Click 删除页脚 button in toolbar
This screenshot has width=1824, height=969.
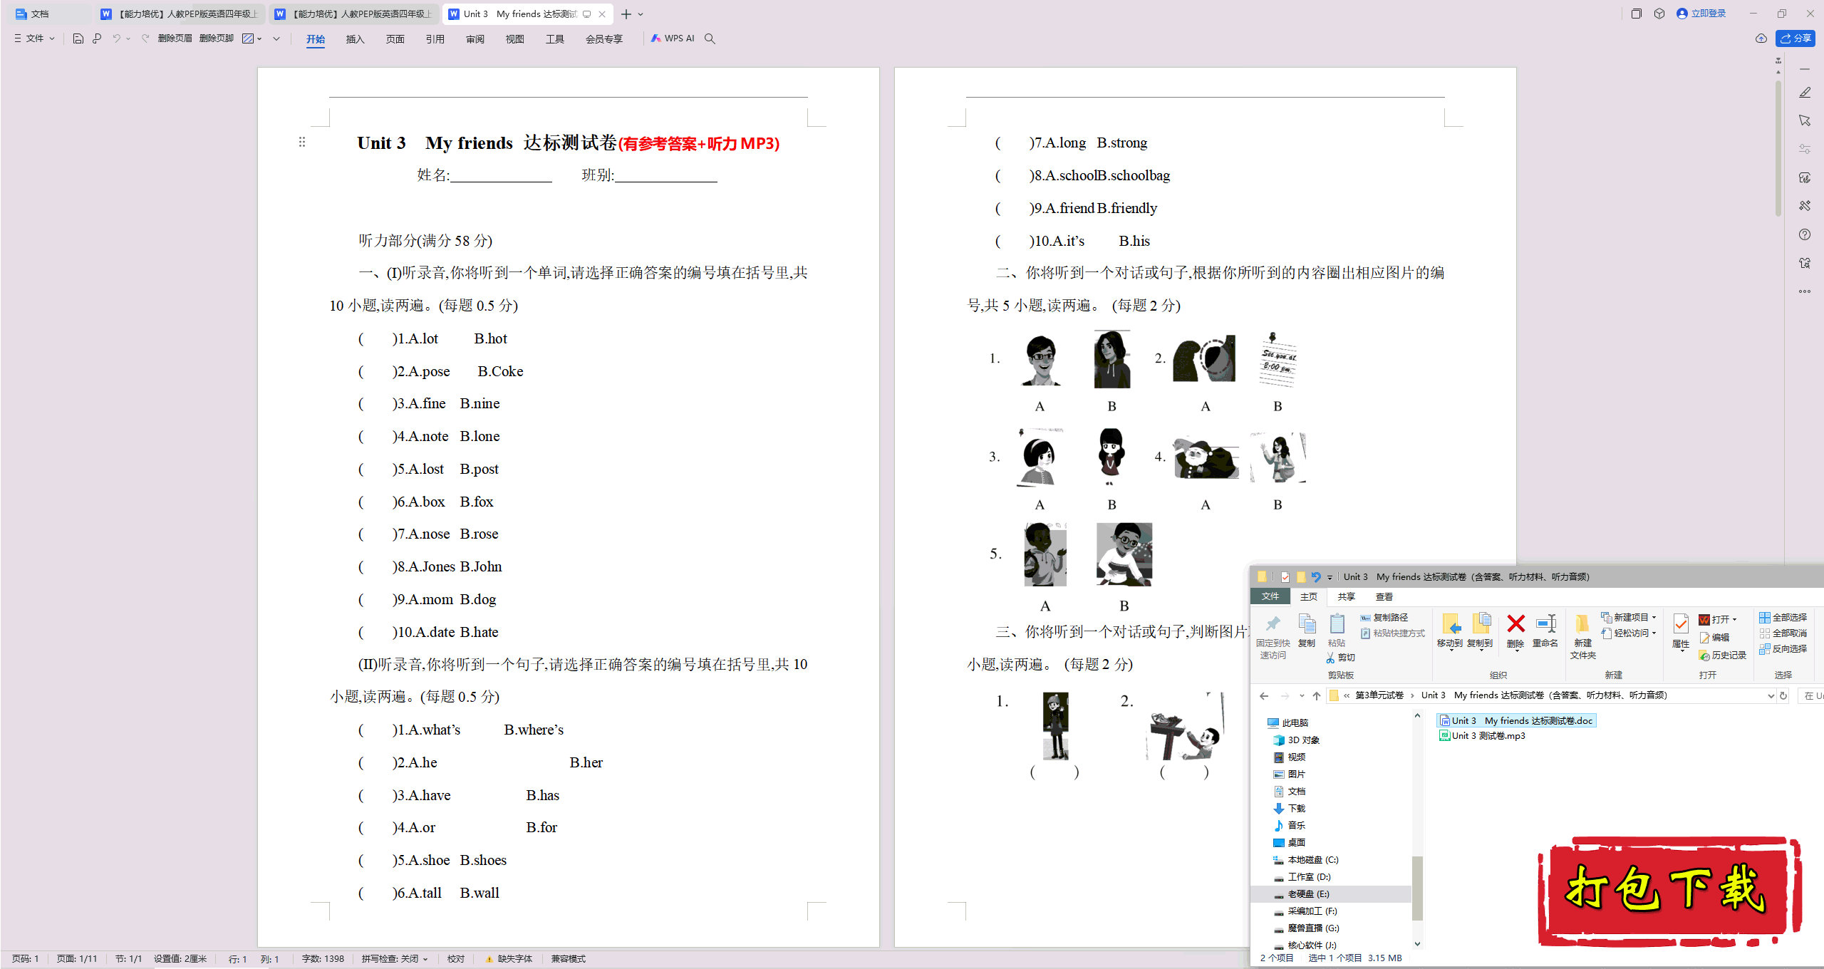pos(217,38)
